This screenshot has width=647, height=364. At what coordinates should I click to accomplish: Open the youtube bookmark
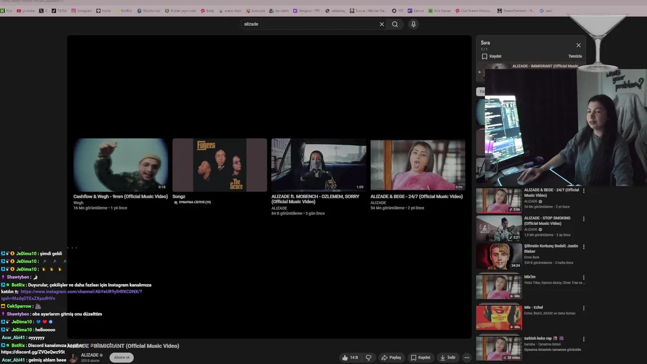point(26,11)
